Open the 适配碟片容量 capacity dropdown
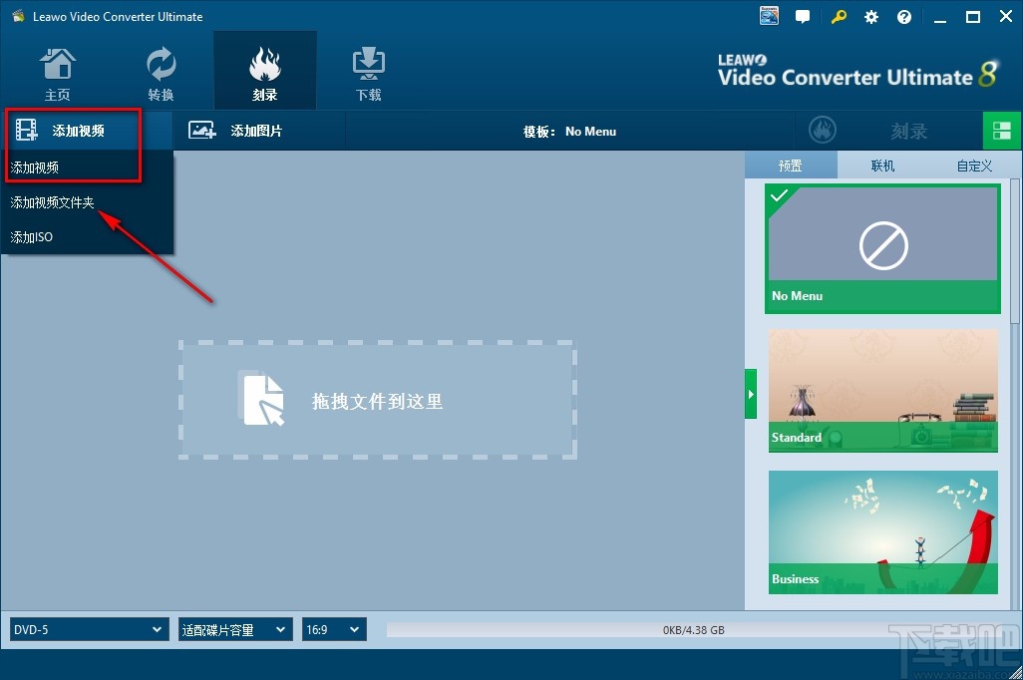 [x=234, y=629]
